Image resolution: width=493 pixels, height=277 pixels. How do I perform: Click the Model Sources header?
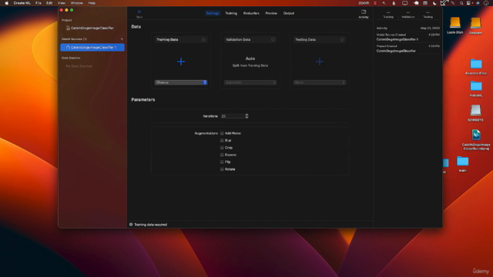[74, 39]
